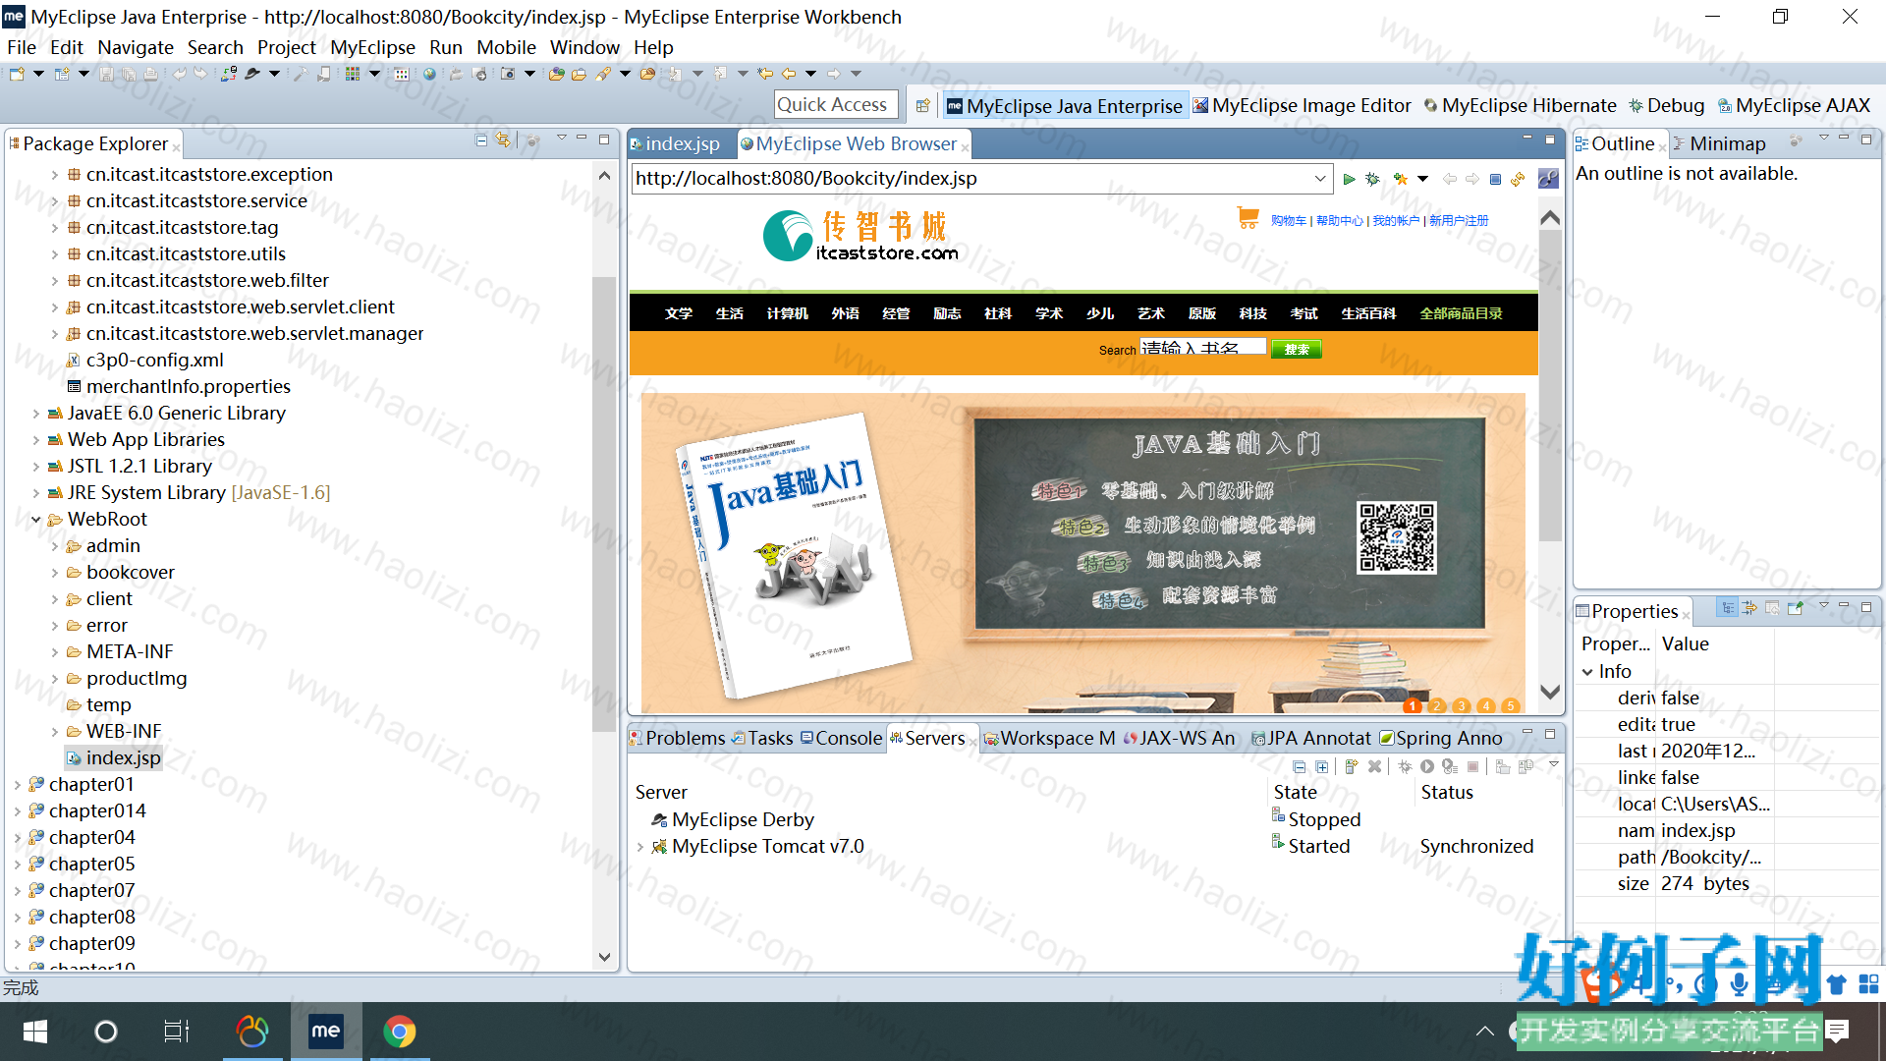Viewport: 1886px width, 1061px height.
Task: Expand the WEB-INF folder
Action: [x=54, y=732]
